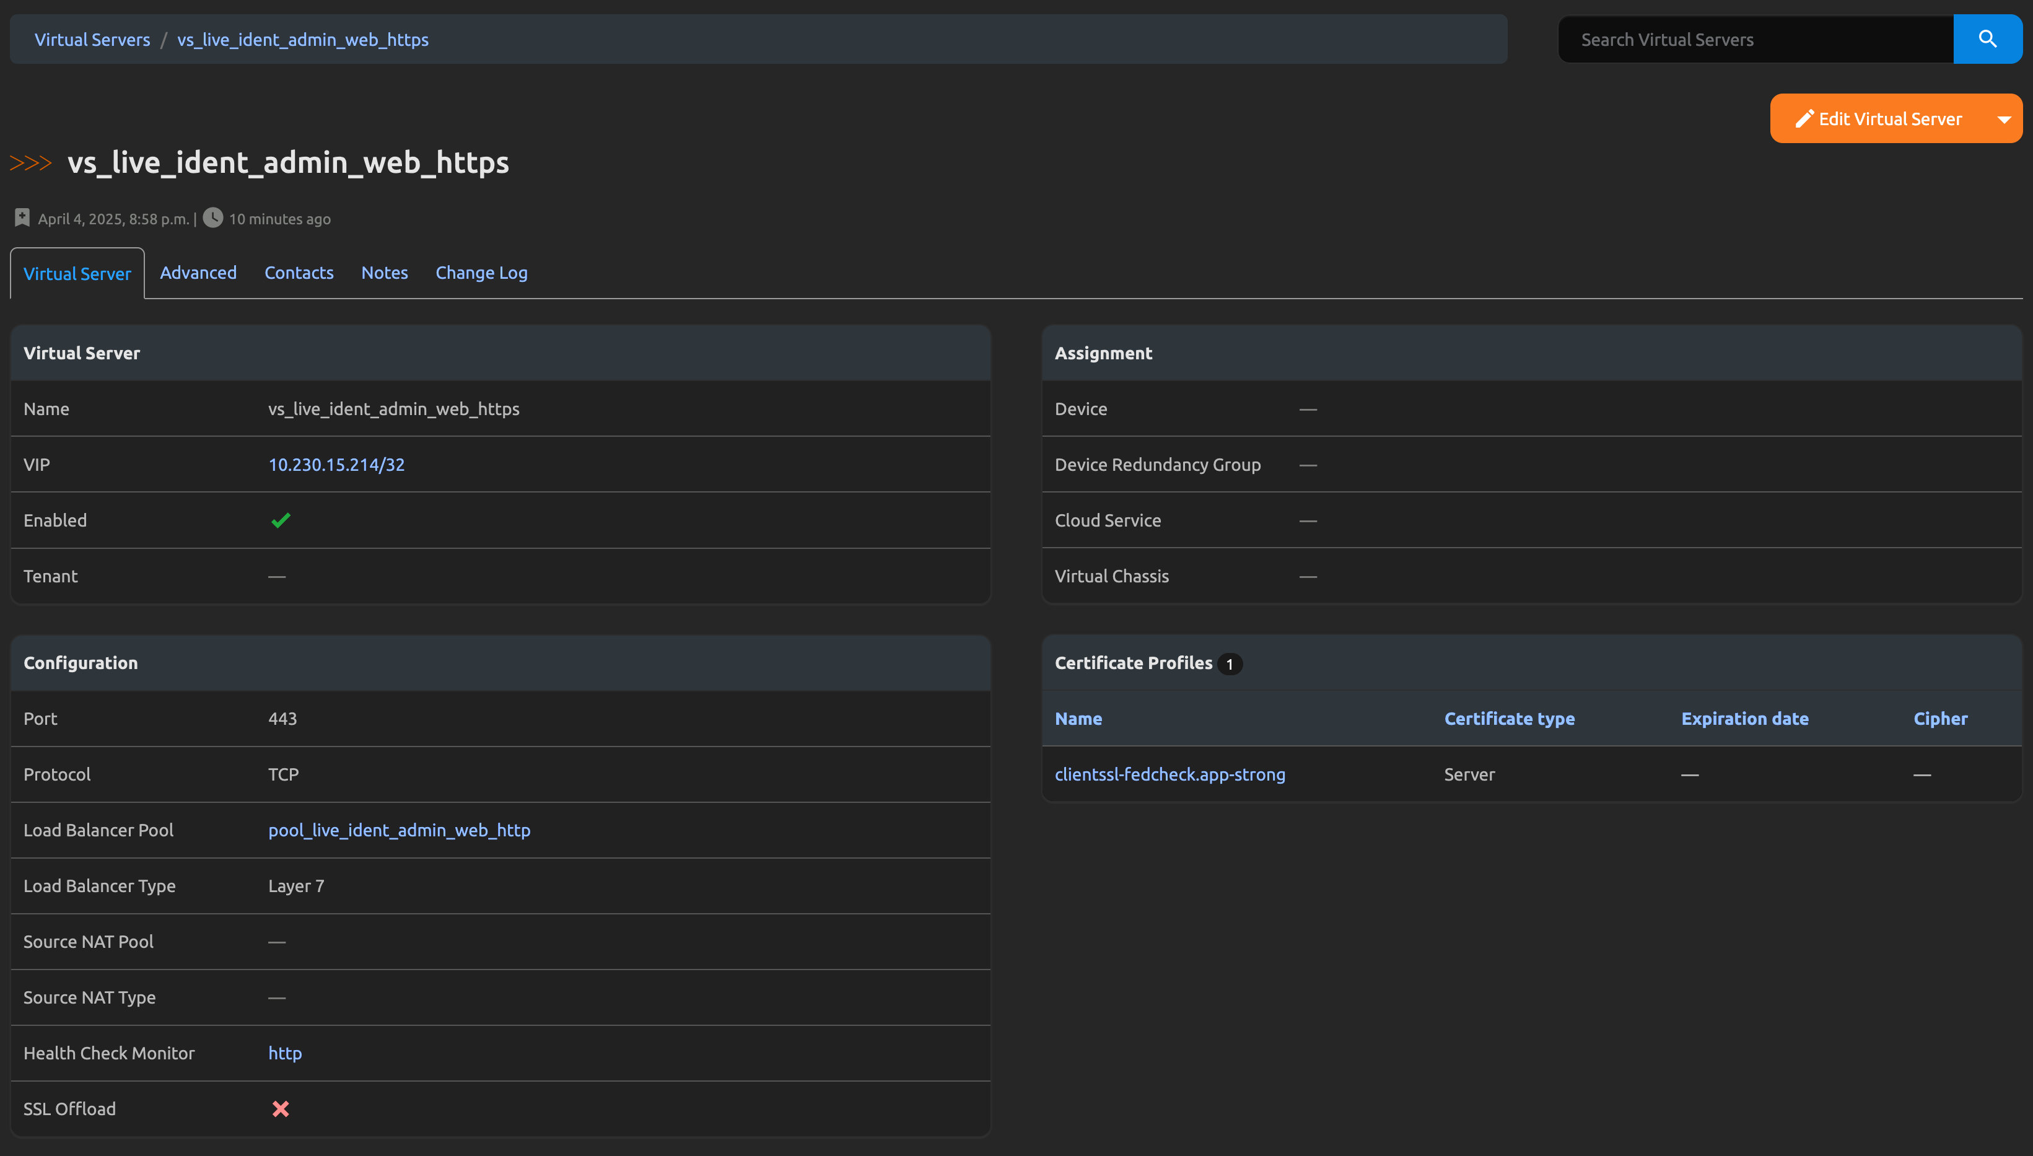
Task: Click the bookmark created-date icon
Action: [x=22, y=217]
